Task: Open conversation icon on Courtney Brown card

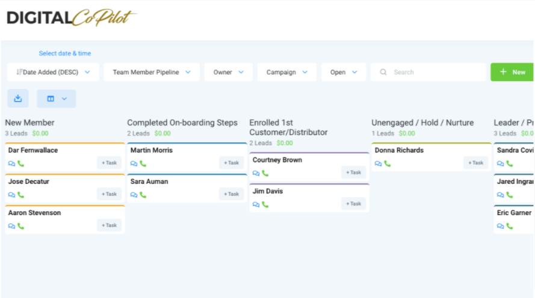Action: click(256, 174)
